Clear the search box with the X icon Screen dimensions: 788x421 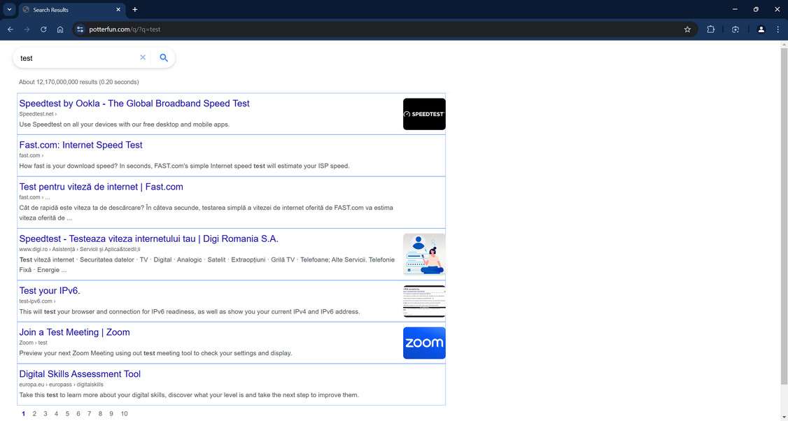coord(143,57)
